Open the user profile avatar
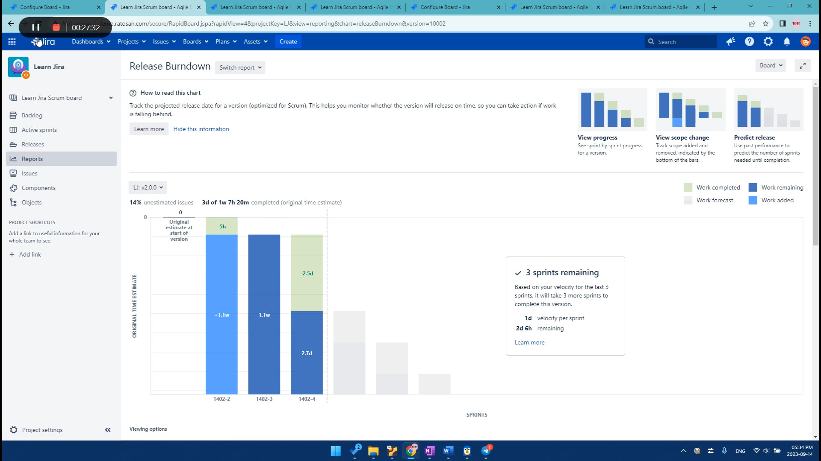Viewport: 821px width, 461px height. coord(806,41)
